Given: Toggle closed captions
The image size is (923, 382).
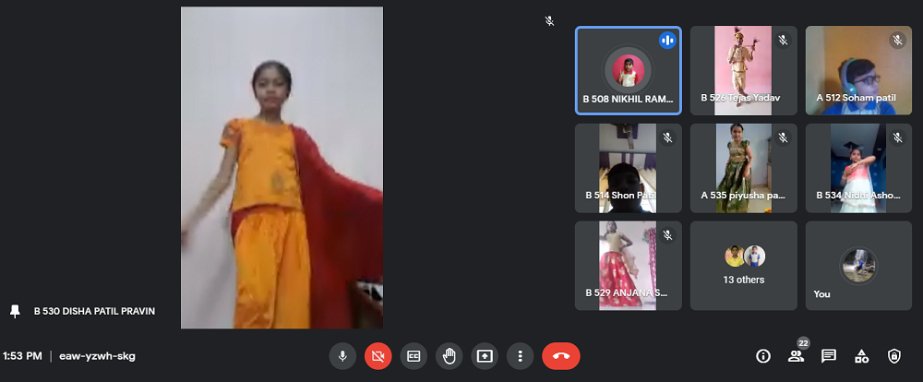Looking at the screenshot, I should (x=414, y=355).
